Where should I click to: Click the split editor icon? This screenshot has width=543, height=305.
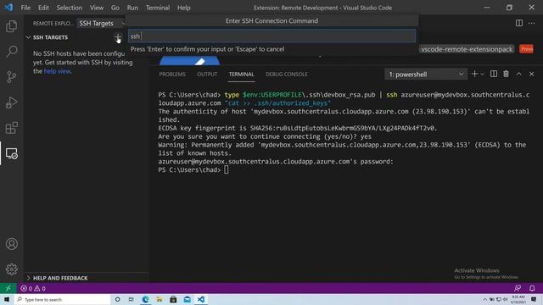(x=518, y=23)
